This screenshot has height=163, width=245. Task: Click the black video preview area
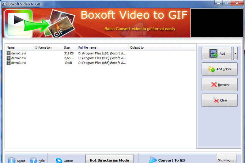tap(217, 23)
